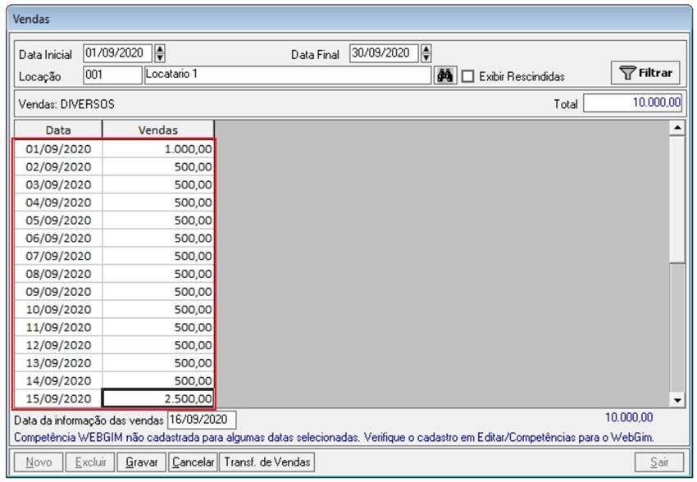Apply the filter with Filtrar button
The image size is (697, 482).
click(645, 73)
